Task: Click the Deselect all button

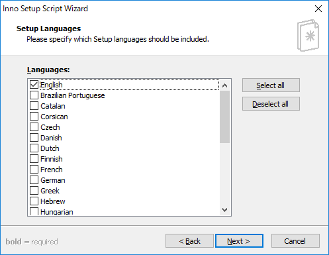Action: click(x=271, y=104)
